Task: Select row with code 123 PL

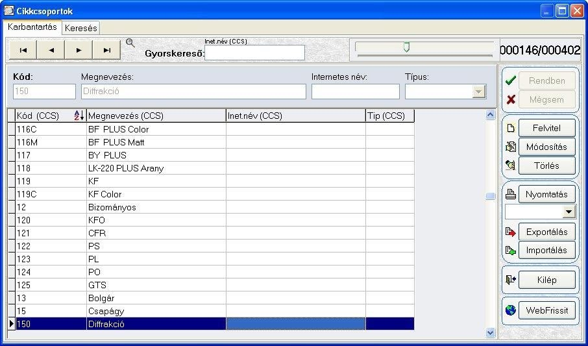Action: click(x=215, y=259)
